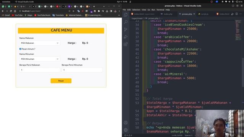Open editor More Actions ellipsis
This screenshot has height=137, width=244.
241,14
